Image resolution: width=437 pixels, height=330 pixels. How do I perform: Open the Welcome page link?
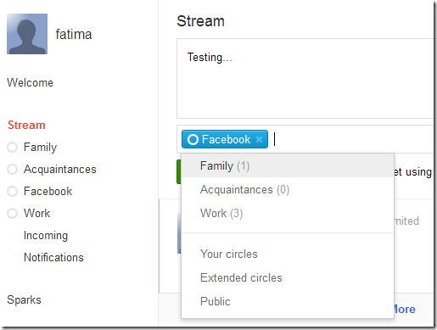point(30,82)
